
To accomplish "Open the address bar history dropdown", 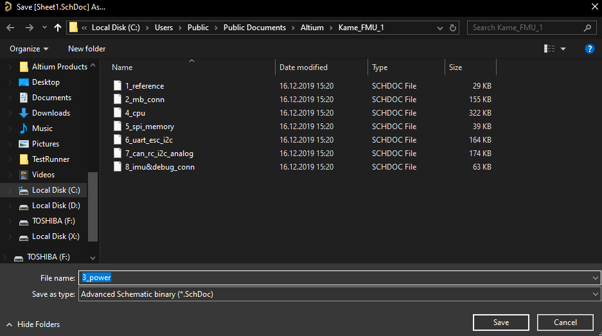I will (x=440, y=28).
